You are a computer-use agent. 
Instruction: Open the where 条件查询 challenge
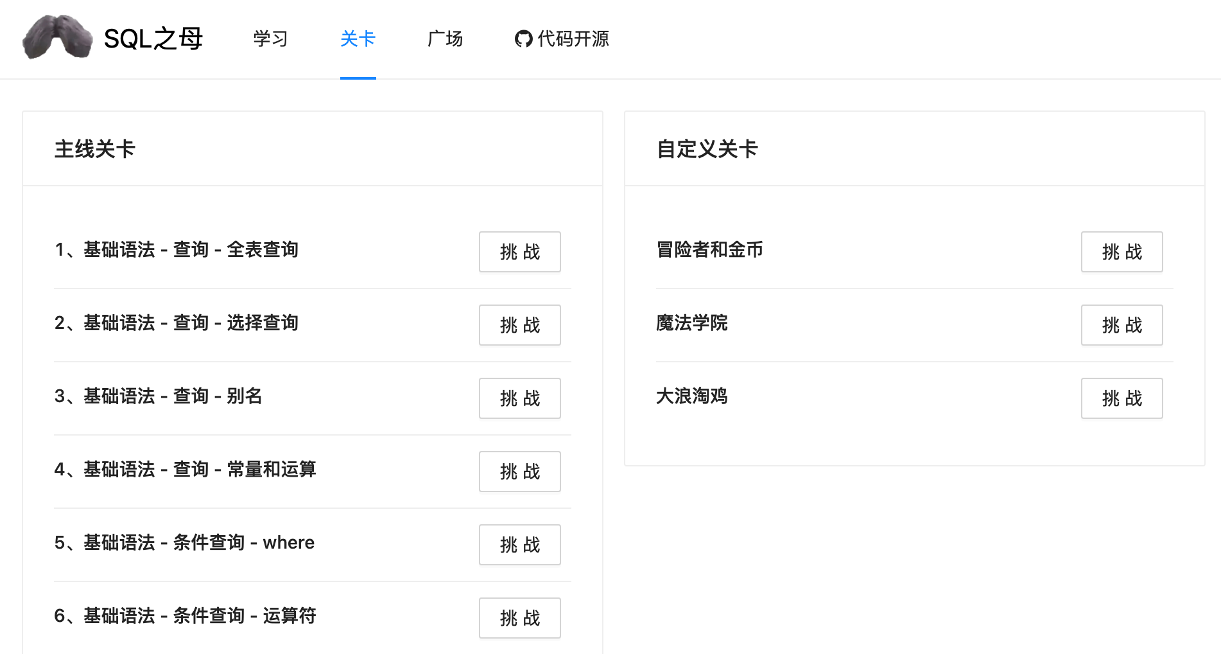point(519,545)
